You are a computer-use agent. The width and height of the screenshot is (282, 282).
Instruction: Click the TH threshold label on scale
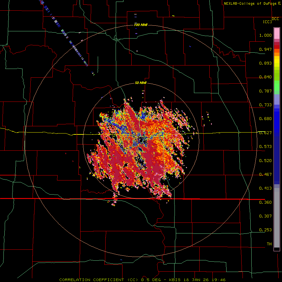click(x=269, y=244)
